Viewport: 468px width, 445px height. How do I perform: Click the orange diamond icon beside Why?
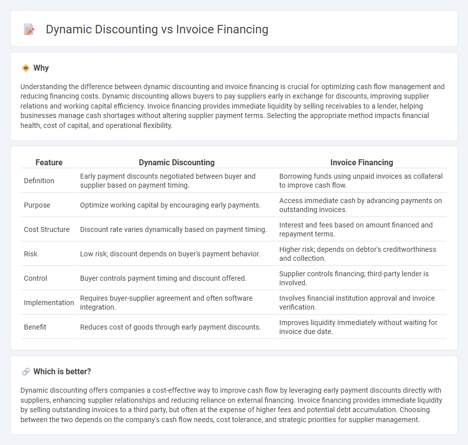click(26, 68)
